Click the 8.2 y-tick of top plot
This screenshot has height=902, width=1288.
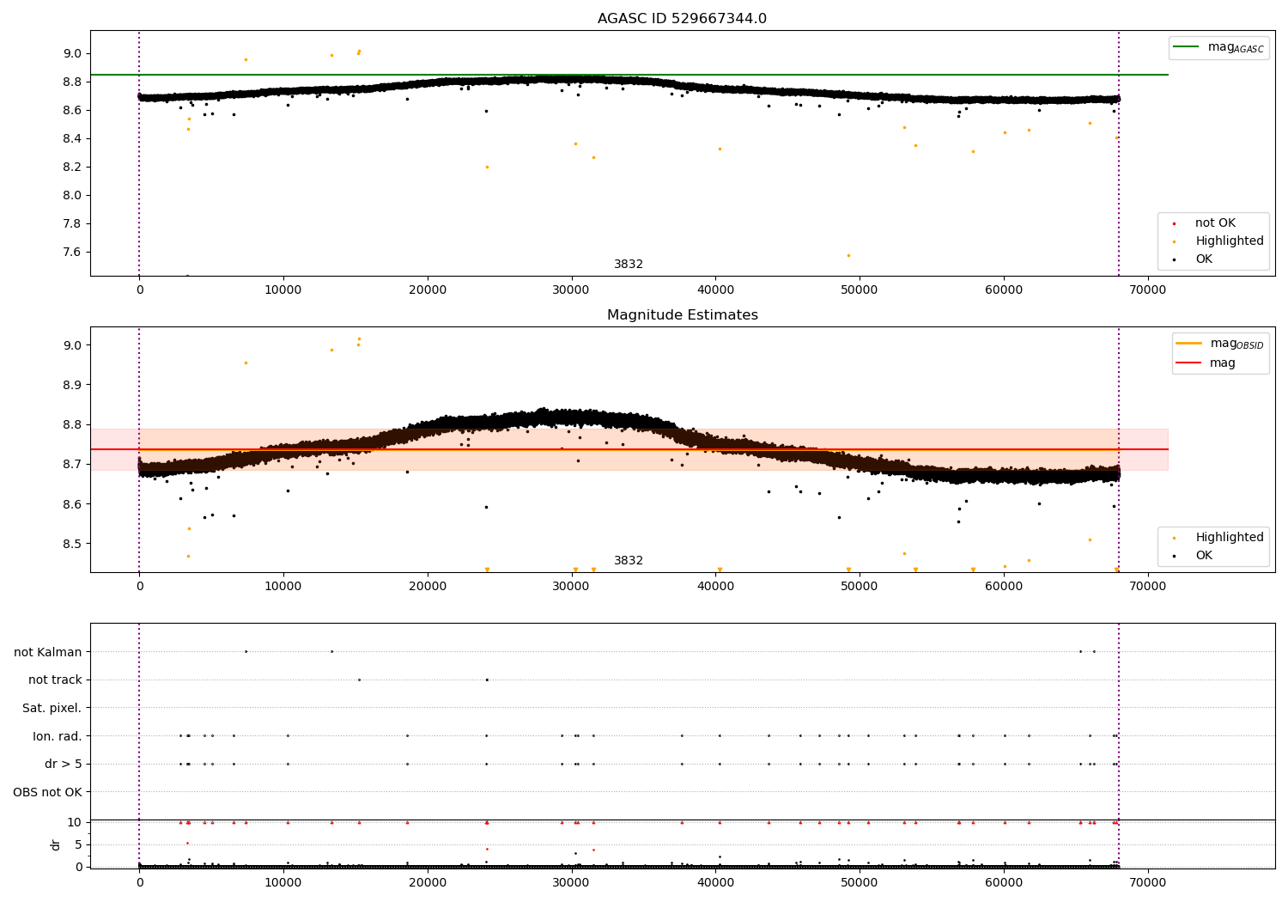point(72,167)
